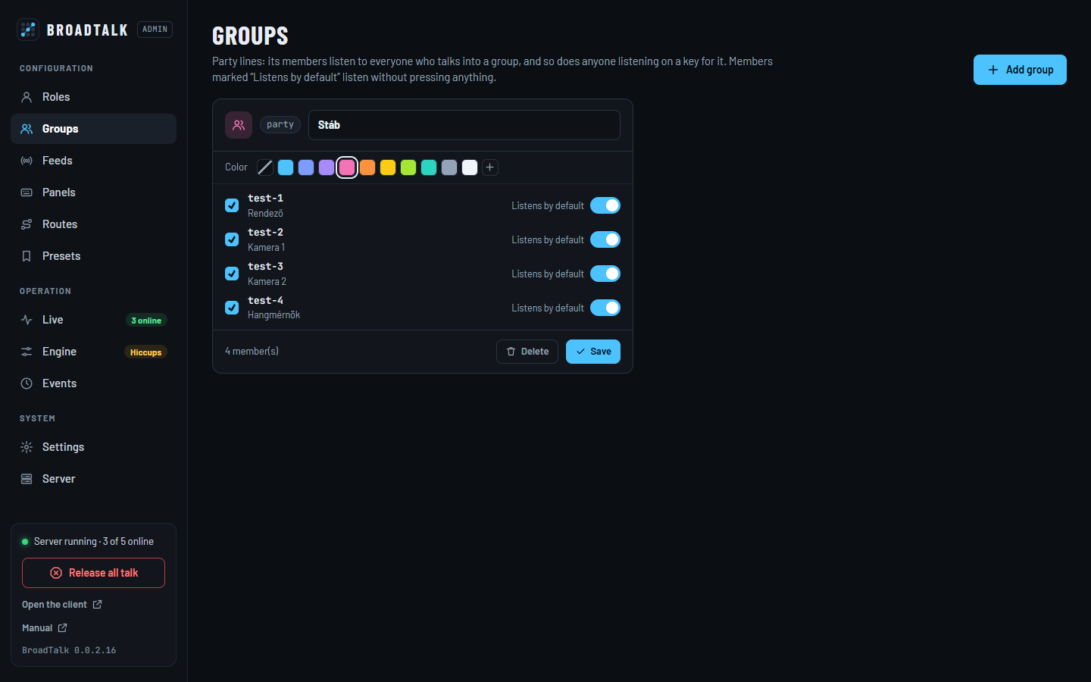Open the Manual link

tap(45, 628)
